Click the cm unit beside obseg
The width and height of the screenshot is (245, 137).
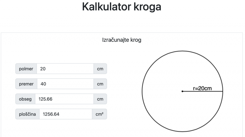(x=100, y=99)
